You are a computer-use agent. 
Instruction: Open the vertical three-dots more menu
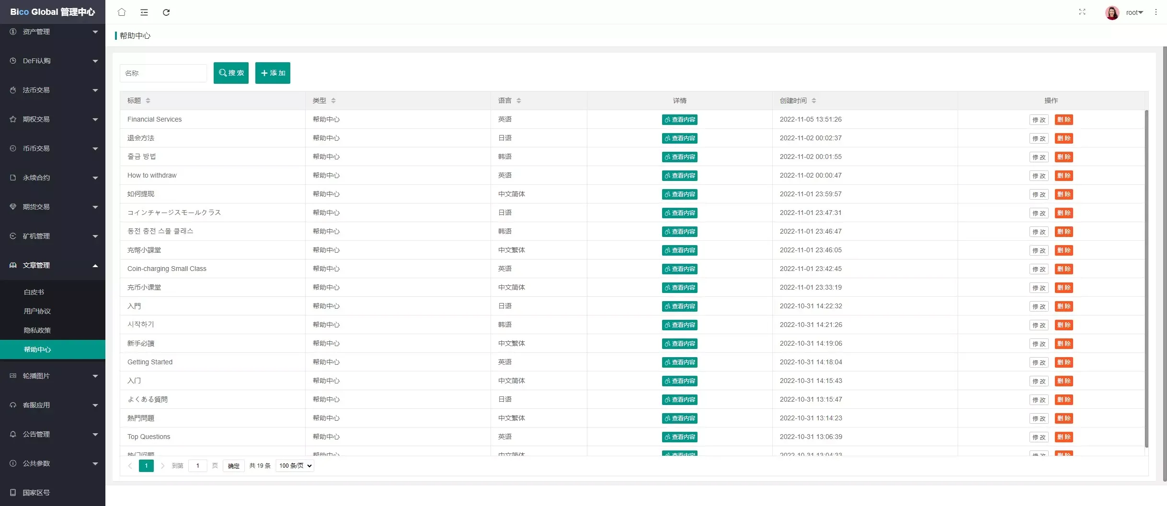[x=1156, y=12]
